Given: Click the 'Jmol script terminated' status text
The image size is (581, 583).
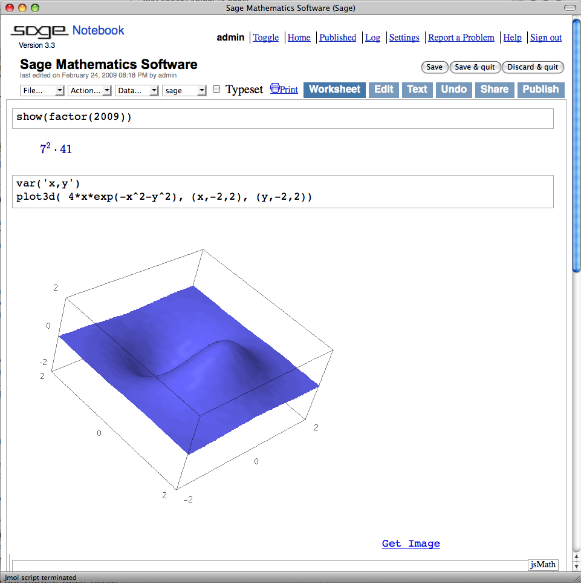Looking at the screenshot, I should pyautogui.click(x=41, y=578).
